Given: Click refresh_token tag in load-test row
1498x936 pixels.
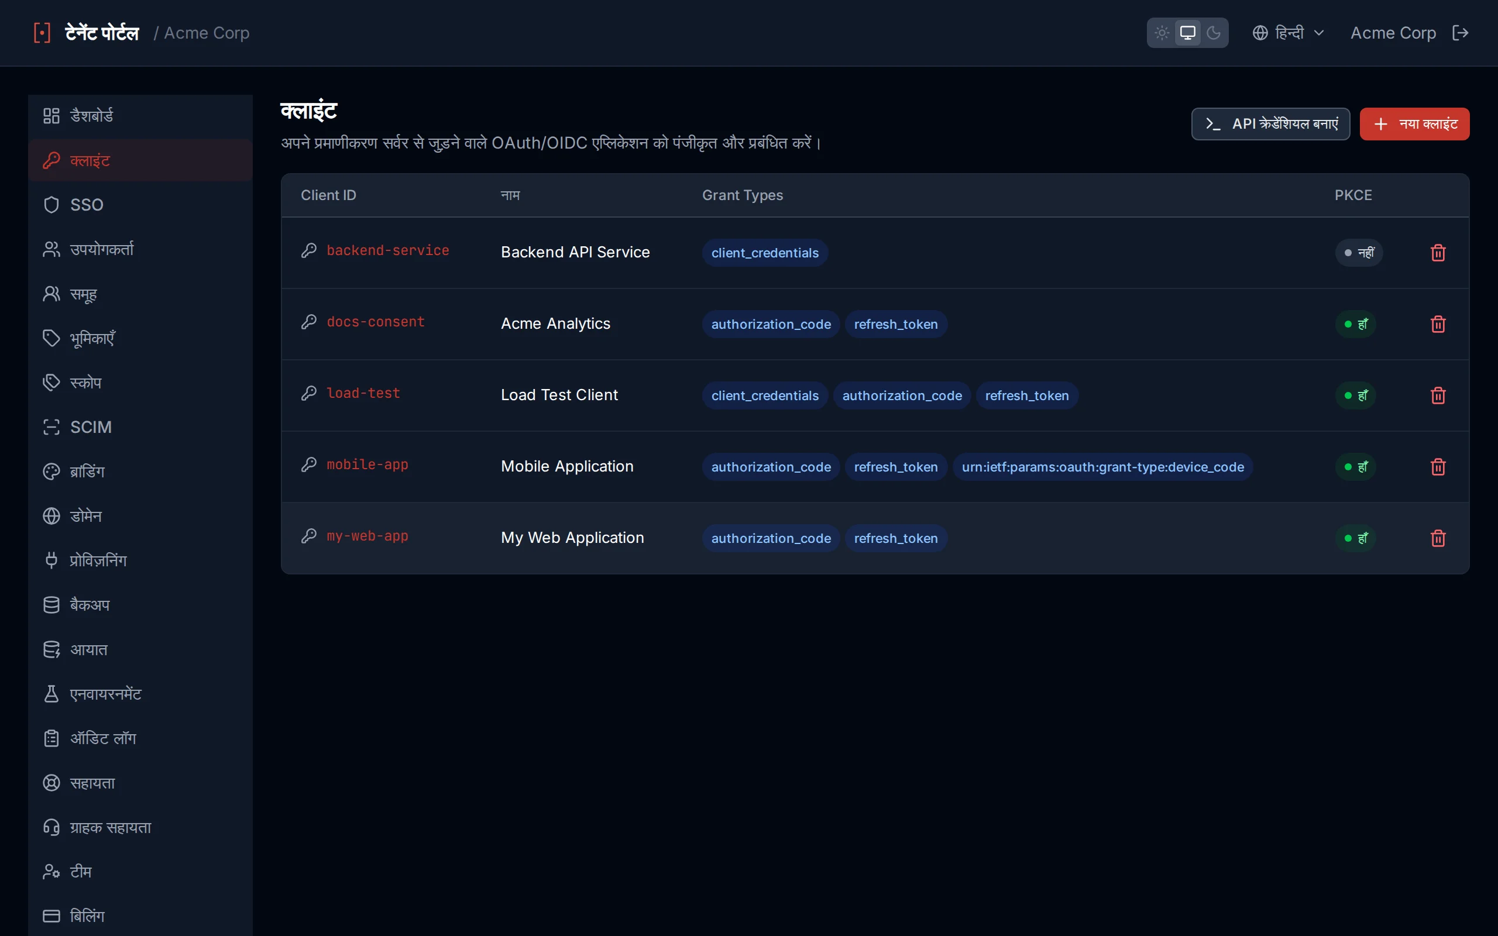Looking at the screenshot, I should (1027, 395).
